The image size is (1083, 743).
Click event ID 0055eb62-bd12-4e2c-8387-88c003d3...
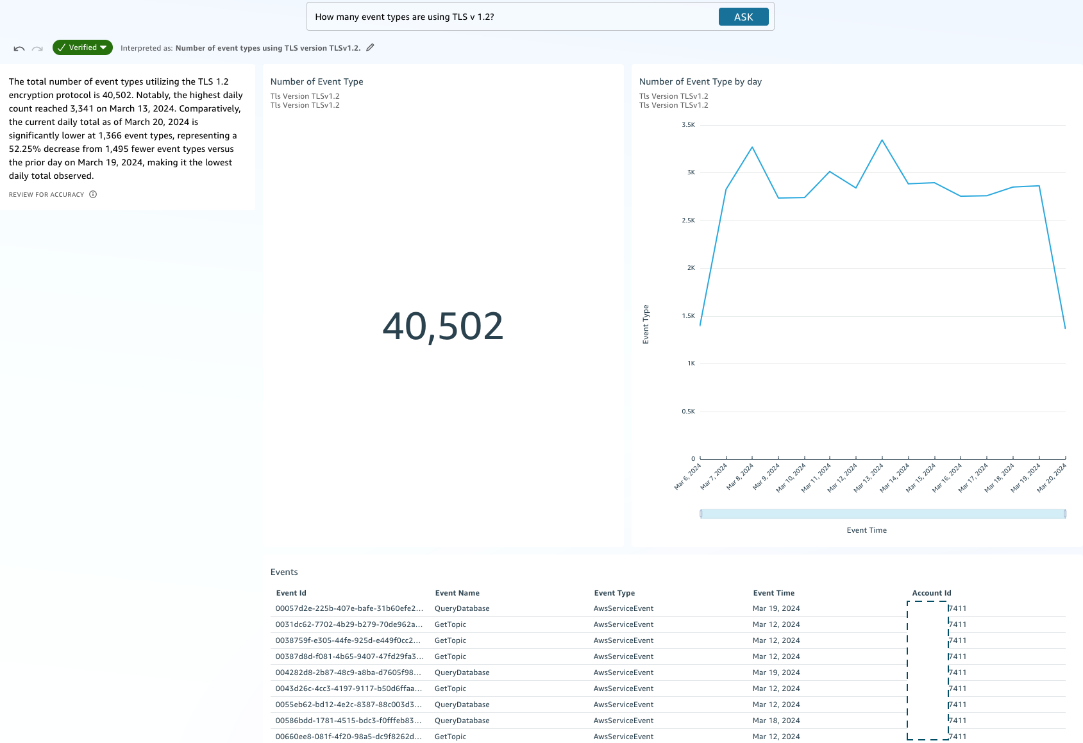pos(349,705)
